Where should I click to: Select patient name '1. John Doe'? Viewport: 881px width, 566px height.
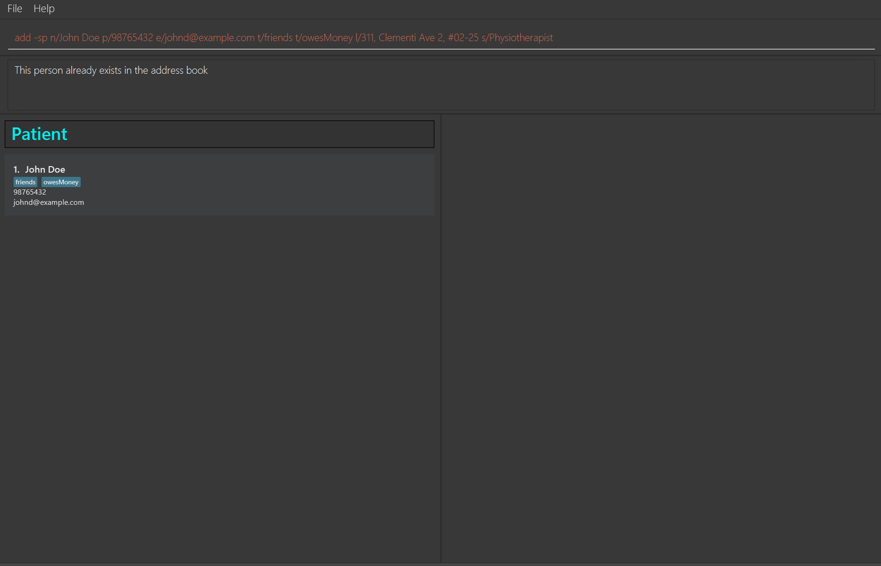(x=39, y=169)
